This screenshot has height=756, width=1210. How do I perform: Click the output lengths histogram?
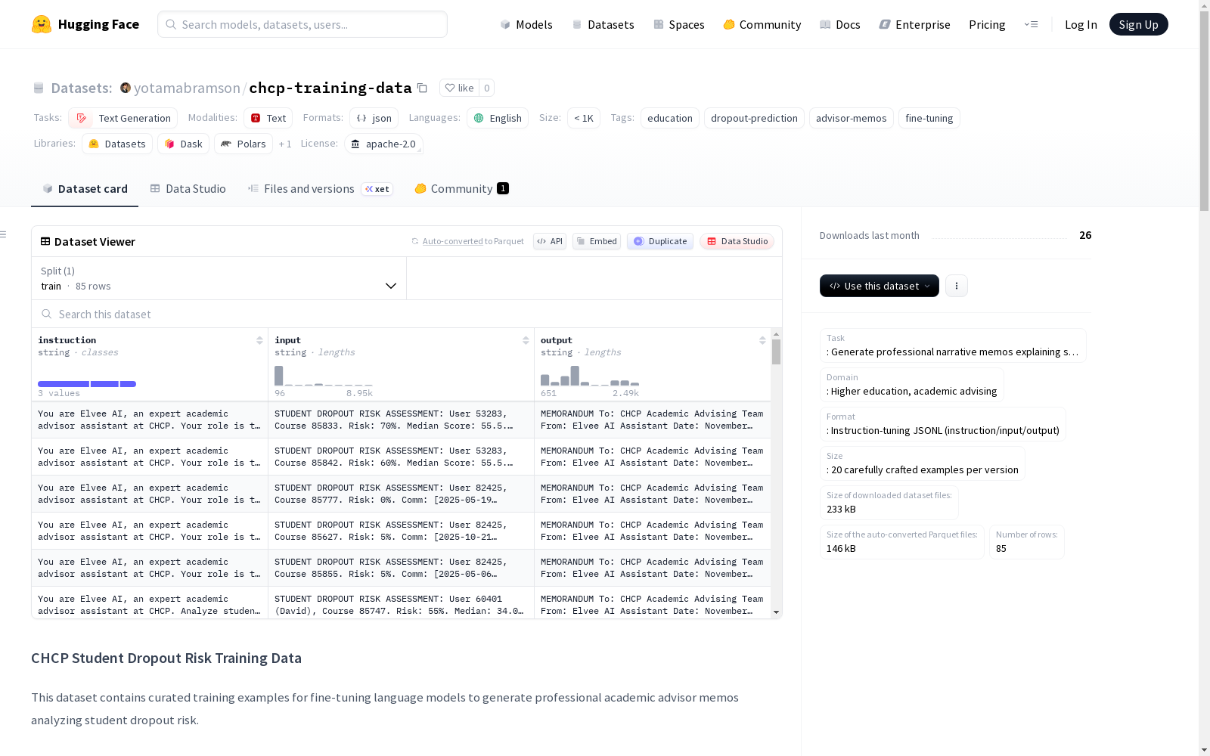tap(590, 376)
